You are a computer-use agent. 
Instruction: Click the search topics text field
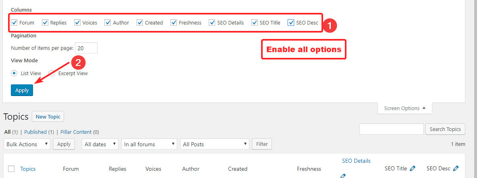(x=391, y=129)
